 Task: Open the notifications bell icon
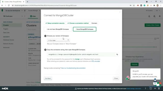(x=160, y=16)
